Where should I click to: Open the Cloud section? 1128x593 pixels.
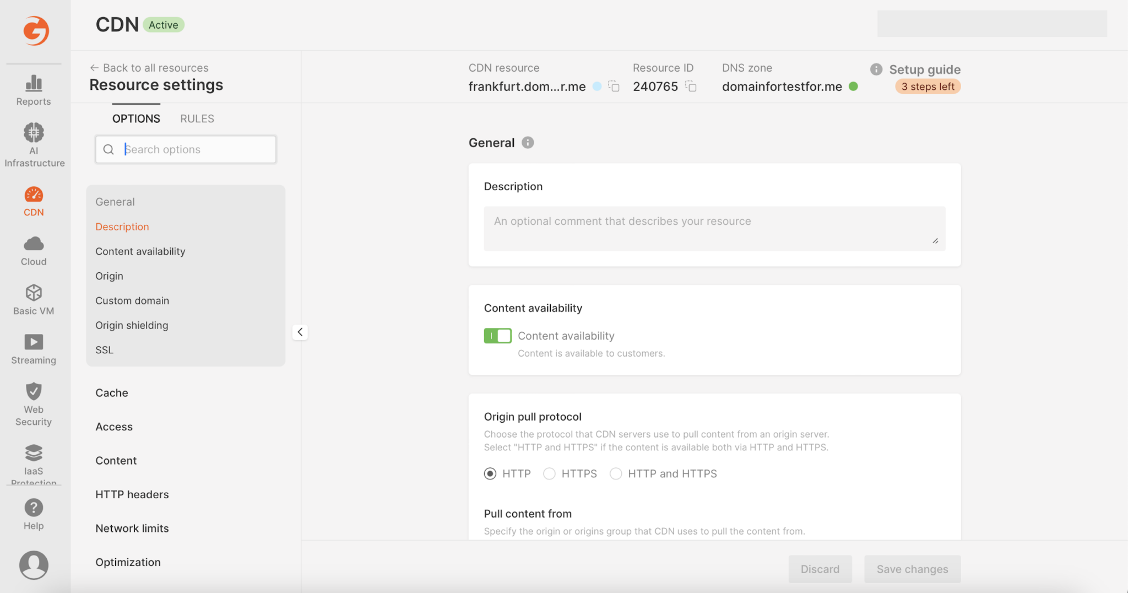(x=34, y=250)
